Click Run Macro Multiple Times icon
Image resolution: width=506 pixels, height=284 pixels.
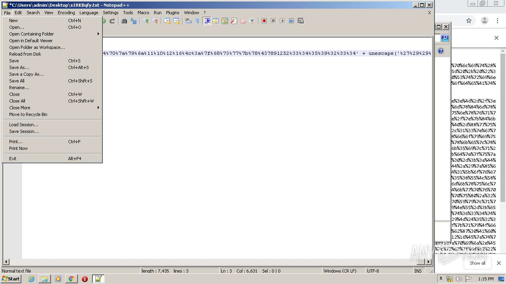point(291,21)
